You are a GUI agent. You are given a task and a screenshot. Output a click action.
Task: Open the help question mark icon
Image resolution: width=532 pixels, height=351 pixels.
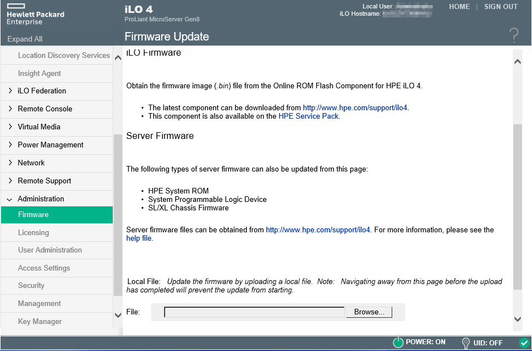[513, 35]
